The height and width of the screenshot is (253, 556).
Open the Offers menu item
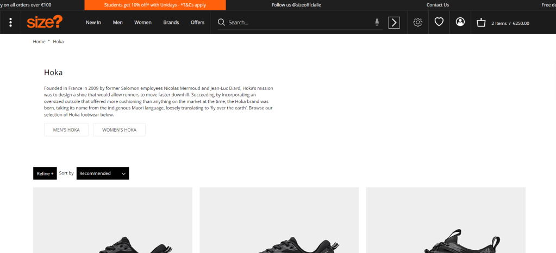click(x=197, y=23)
